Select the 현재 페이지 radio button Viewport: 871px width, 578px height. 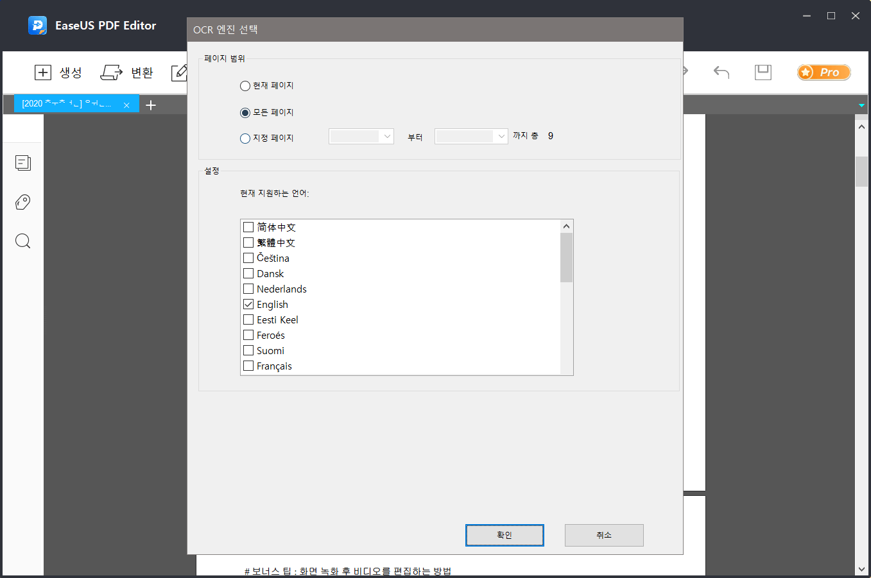click(245, 86)
